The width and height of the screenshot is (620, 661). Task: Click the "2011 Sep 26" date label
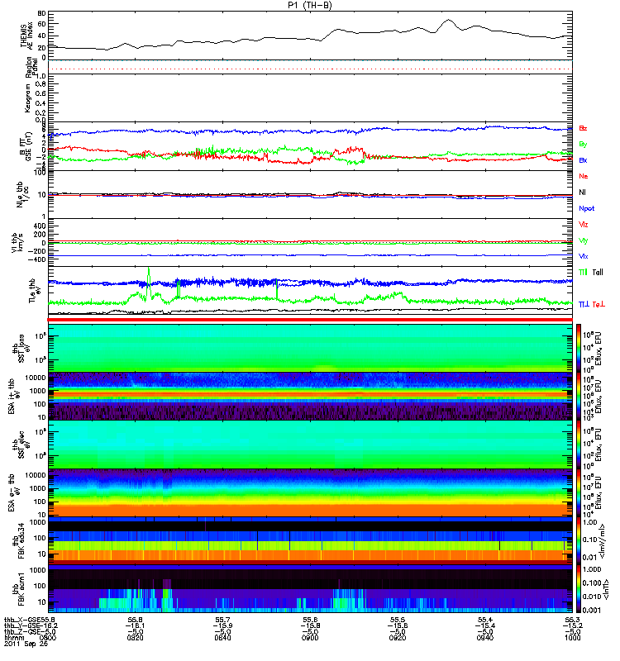pos(26,644)
